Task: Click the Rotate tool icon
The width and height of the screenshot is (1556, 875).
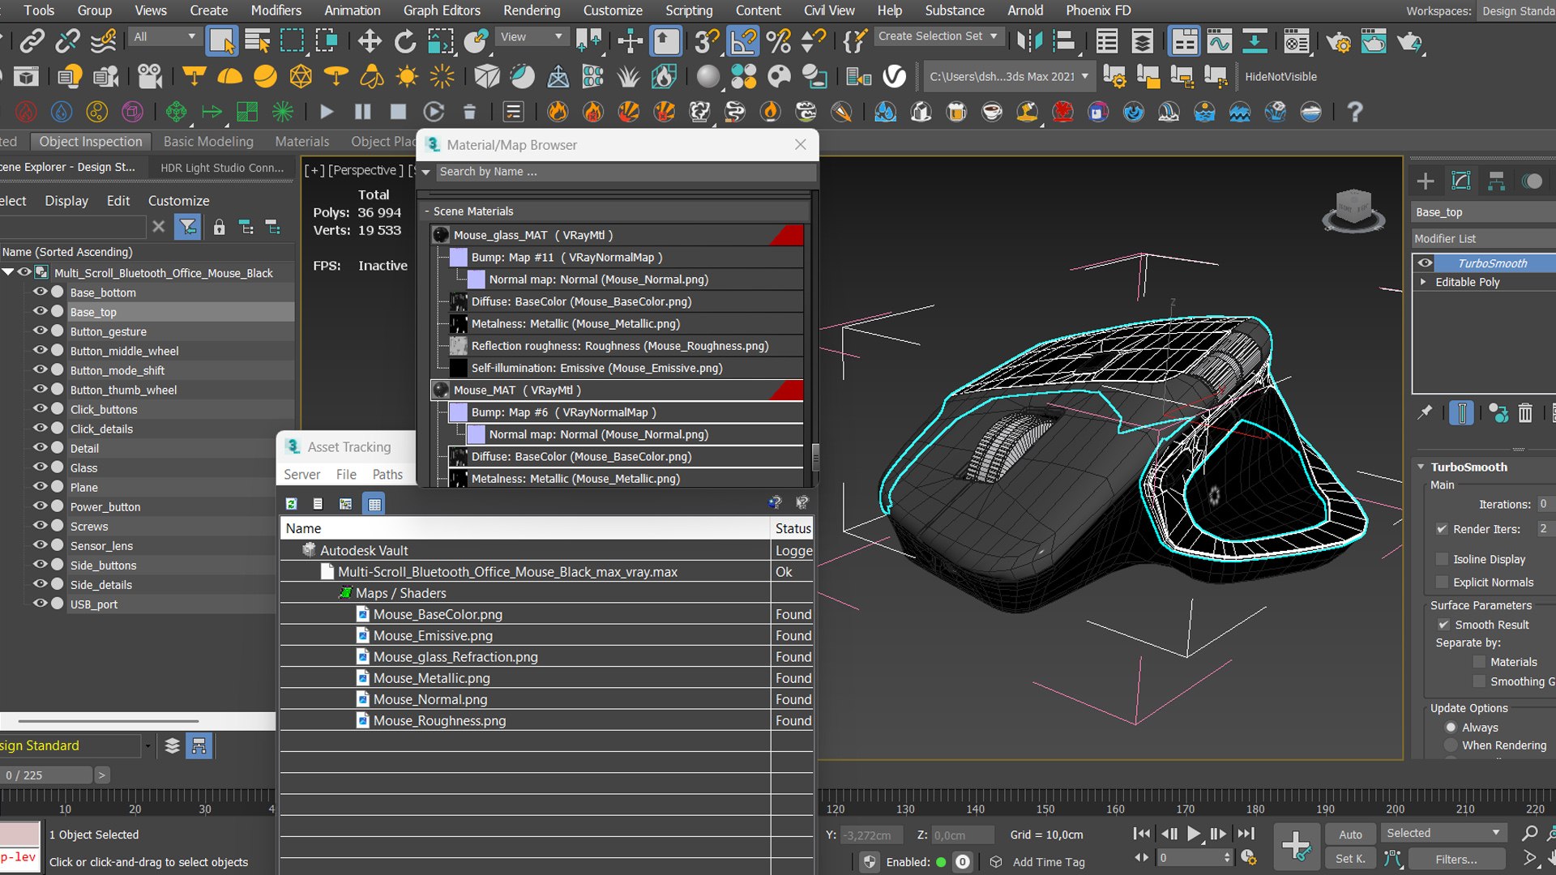Action: (x=404, y=41)
